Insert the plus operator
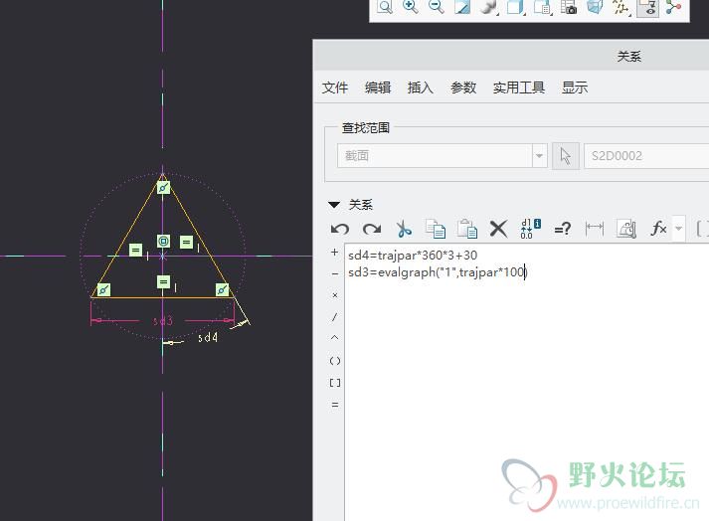The width and height of the screenshot is (709, 521). click(x=334, y=252)
